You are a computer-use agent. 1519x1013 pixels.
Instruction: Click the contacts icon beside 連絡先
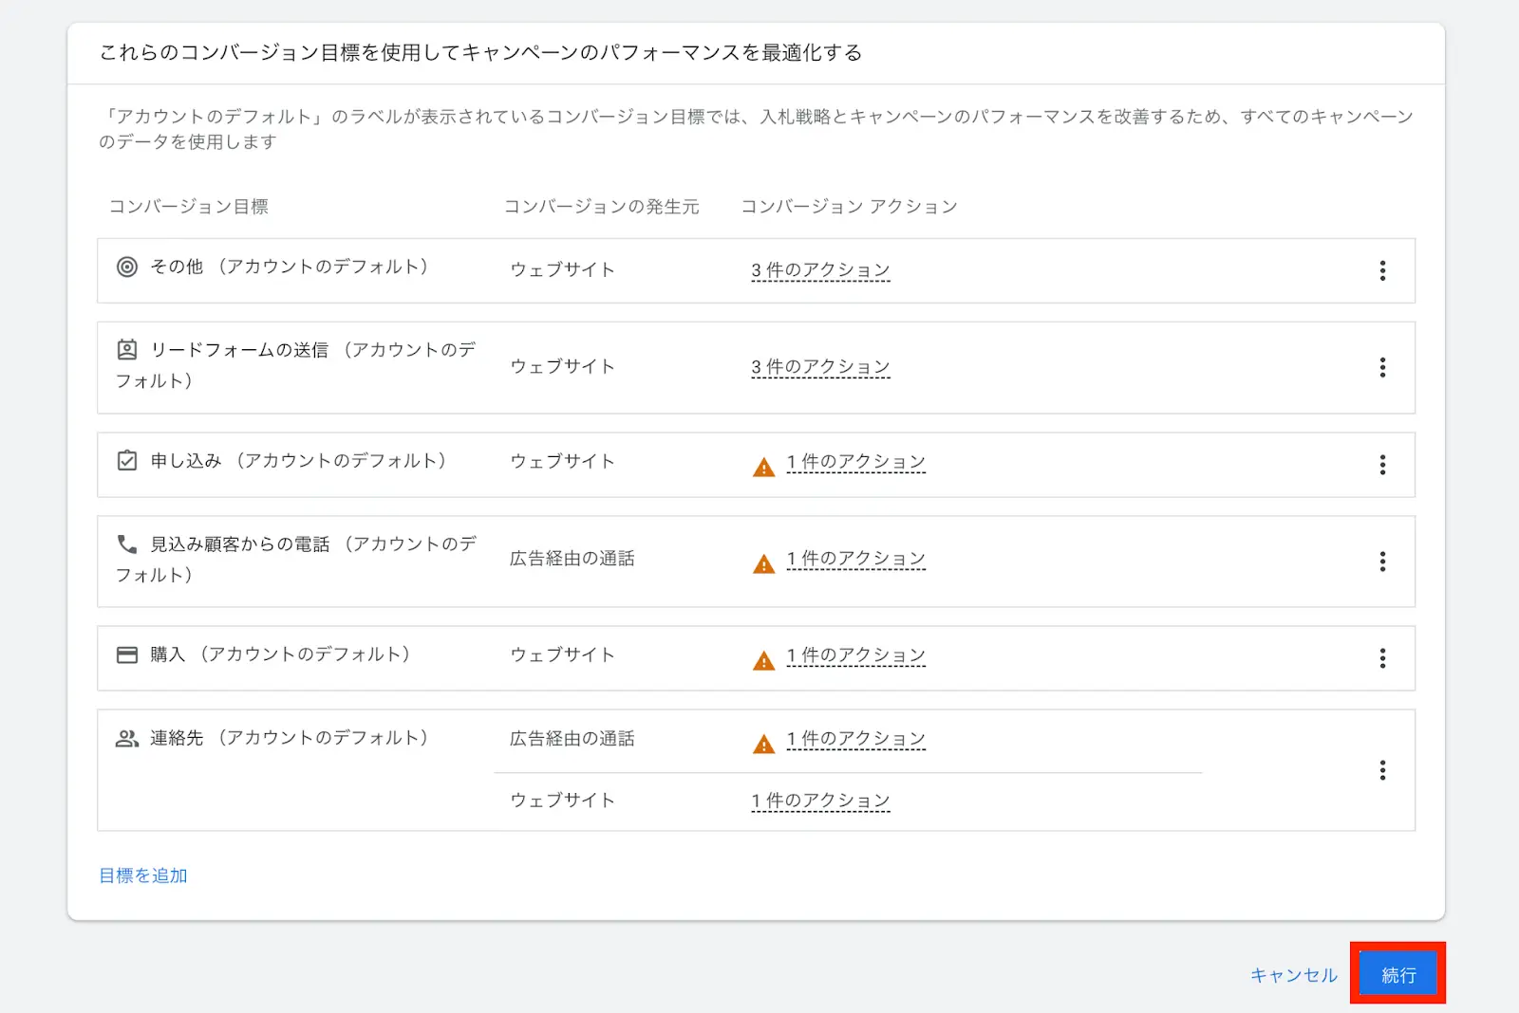tap(127, 738)
